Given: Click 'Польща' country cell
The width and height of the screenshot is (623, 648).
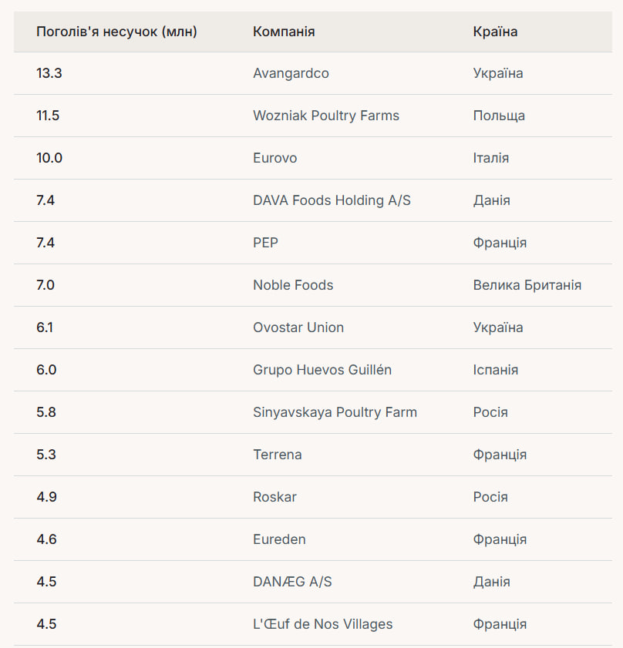Looking at the screenshot, I should 499,116.
